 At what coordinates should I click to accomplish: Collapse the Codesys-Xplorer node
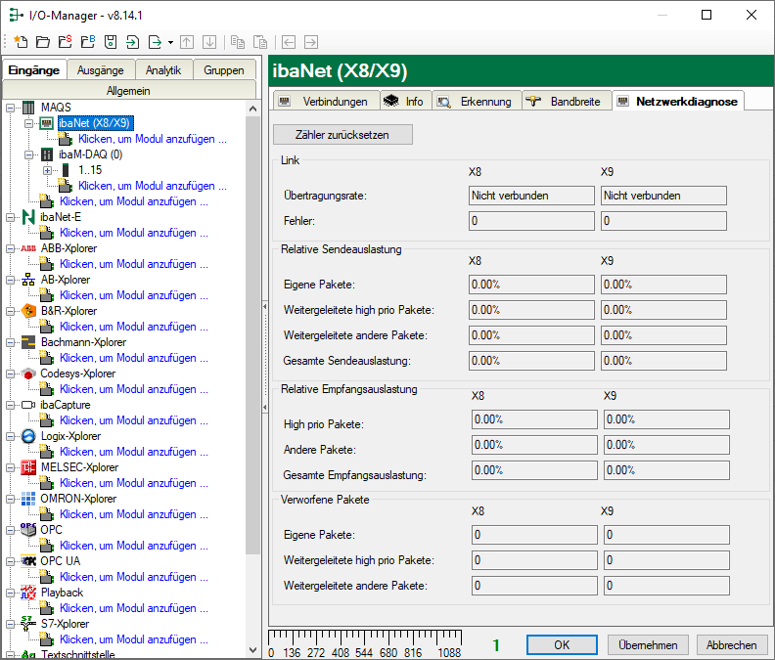10,374
